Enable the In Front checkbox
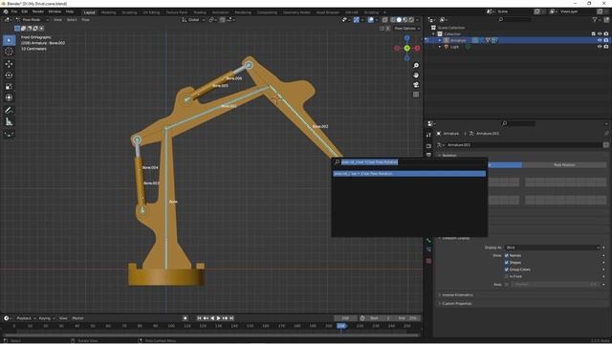The width and height of the screenshot is (612, 344). coord(507,276)
